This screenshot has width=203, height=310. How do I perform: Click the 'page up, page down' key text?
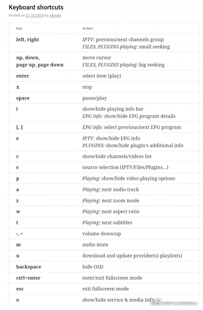pos(40,65)
